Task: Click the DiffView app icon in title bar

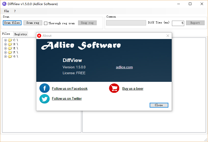Action: coord(4,4)
